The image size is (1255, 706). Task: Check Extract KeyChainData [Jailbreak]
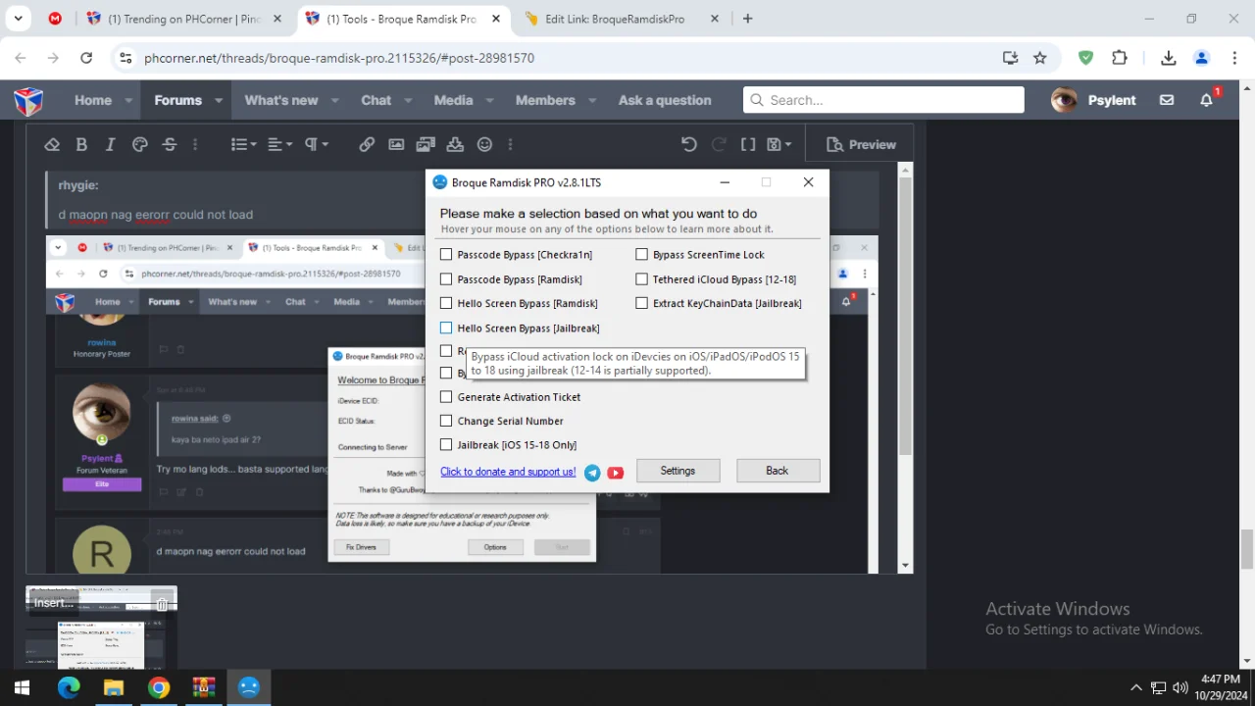tap(641, 303)
